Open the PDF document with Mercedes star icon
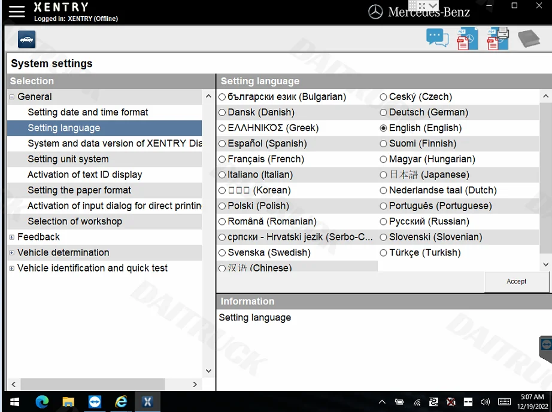The image size is (552, 412). (467, 39)
